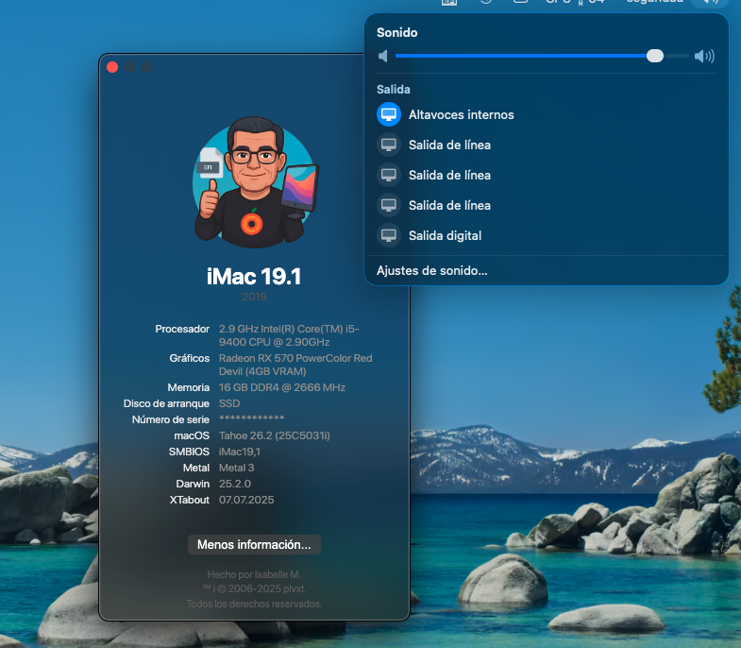741x648 pixels.
Task: Click the 16 GB DDR4 @ 2666 MHz value
Action: tap(282, 387)
